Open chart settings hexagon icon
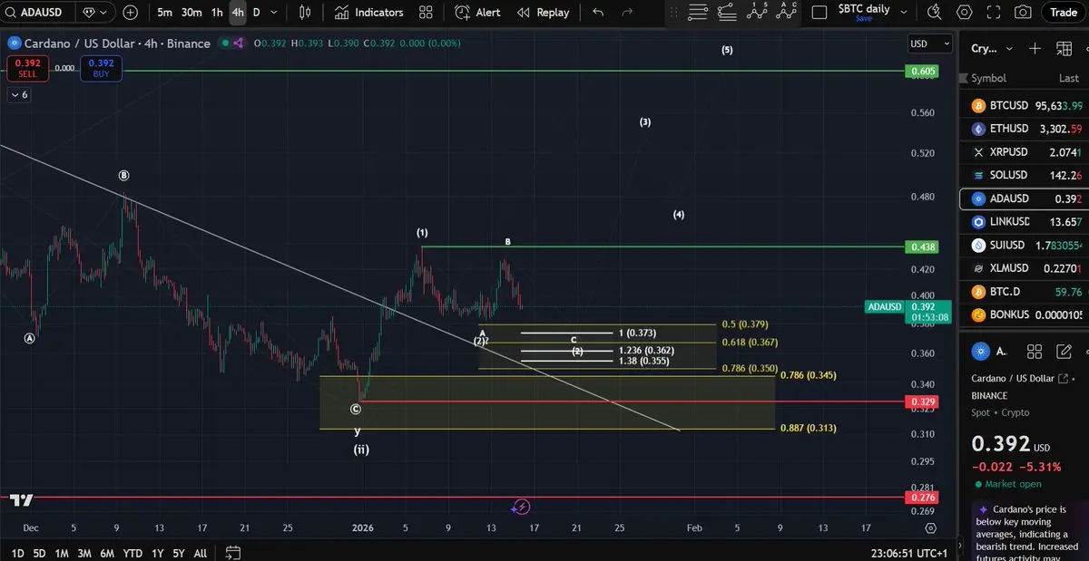 point(964,13)
